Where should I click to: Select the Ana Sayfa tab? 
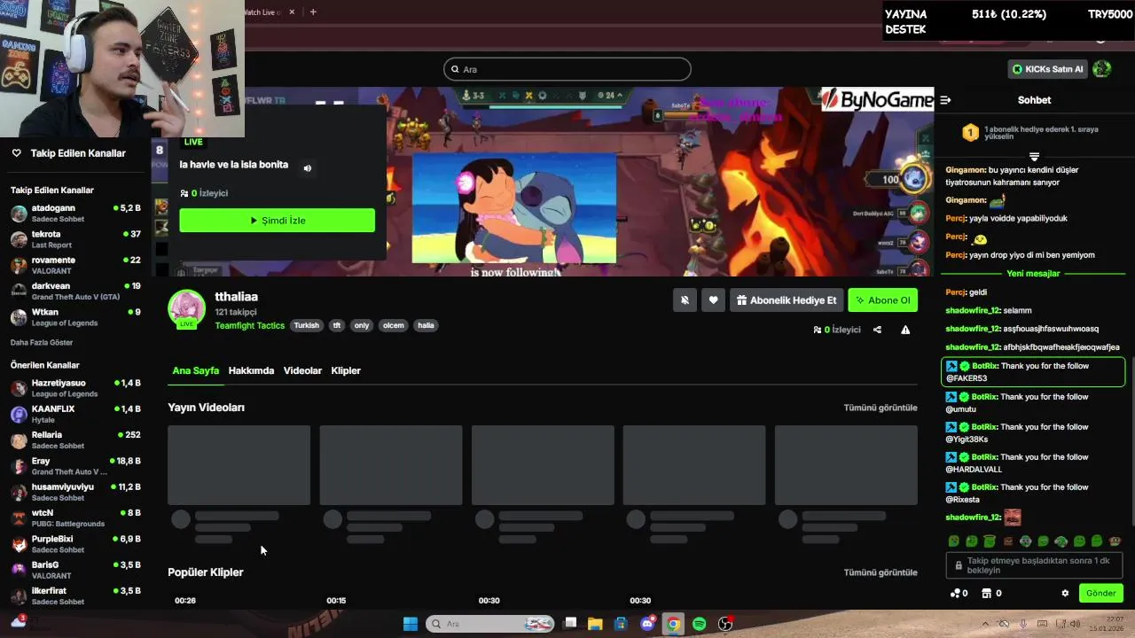coord(195,370)
